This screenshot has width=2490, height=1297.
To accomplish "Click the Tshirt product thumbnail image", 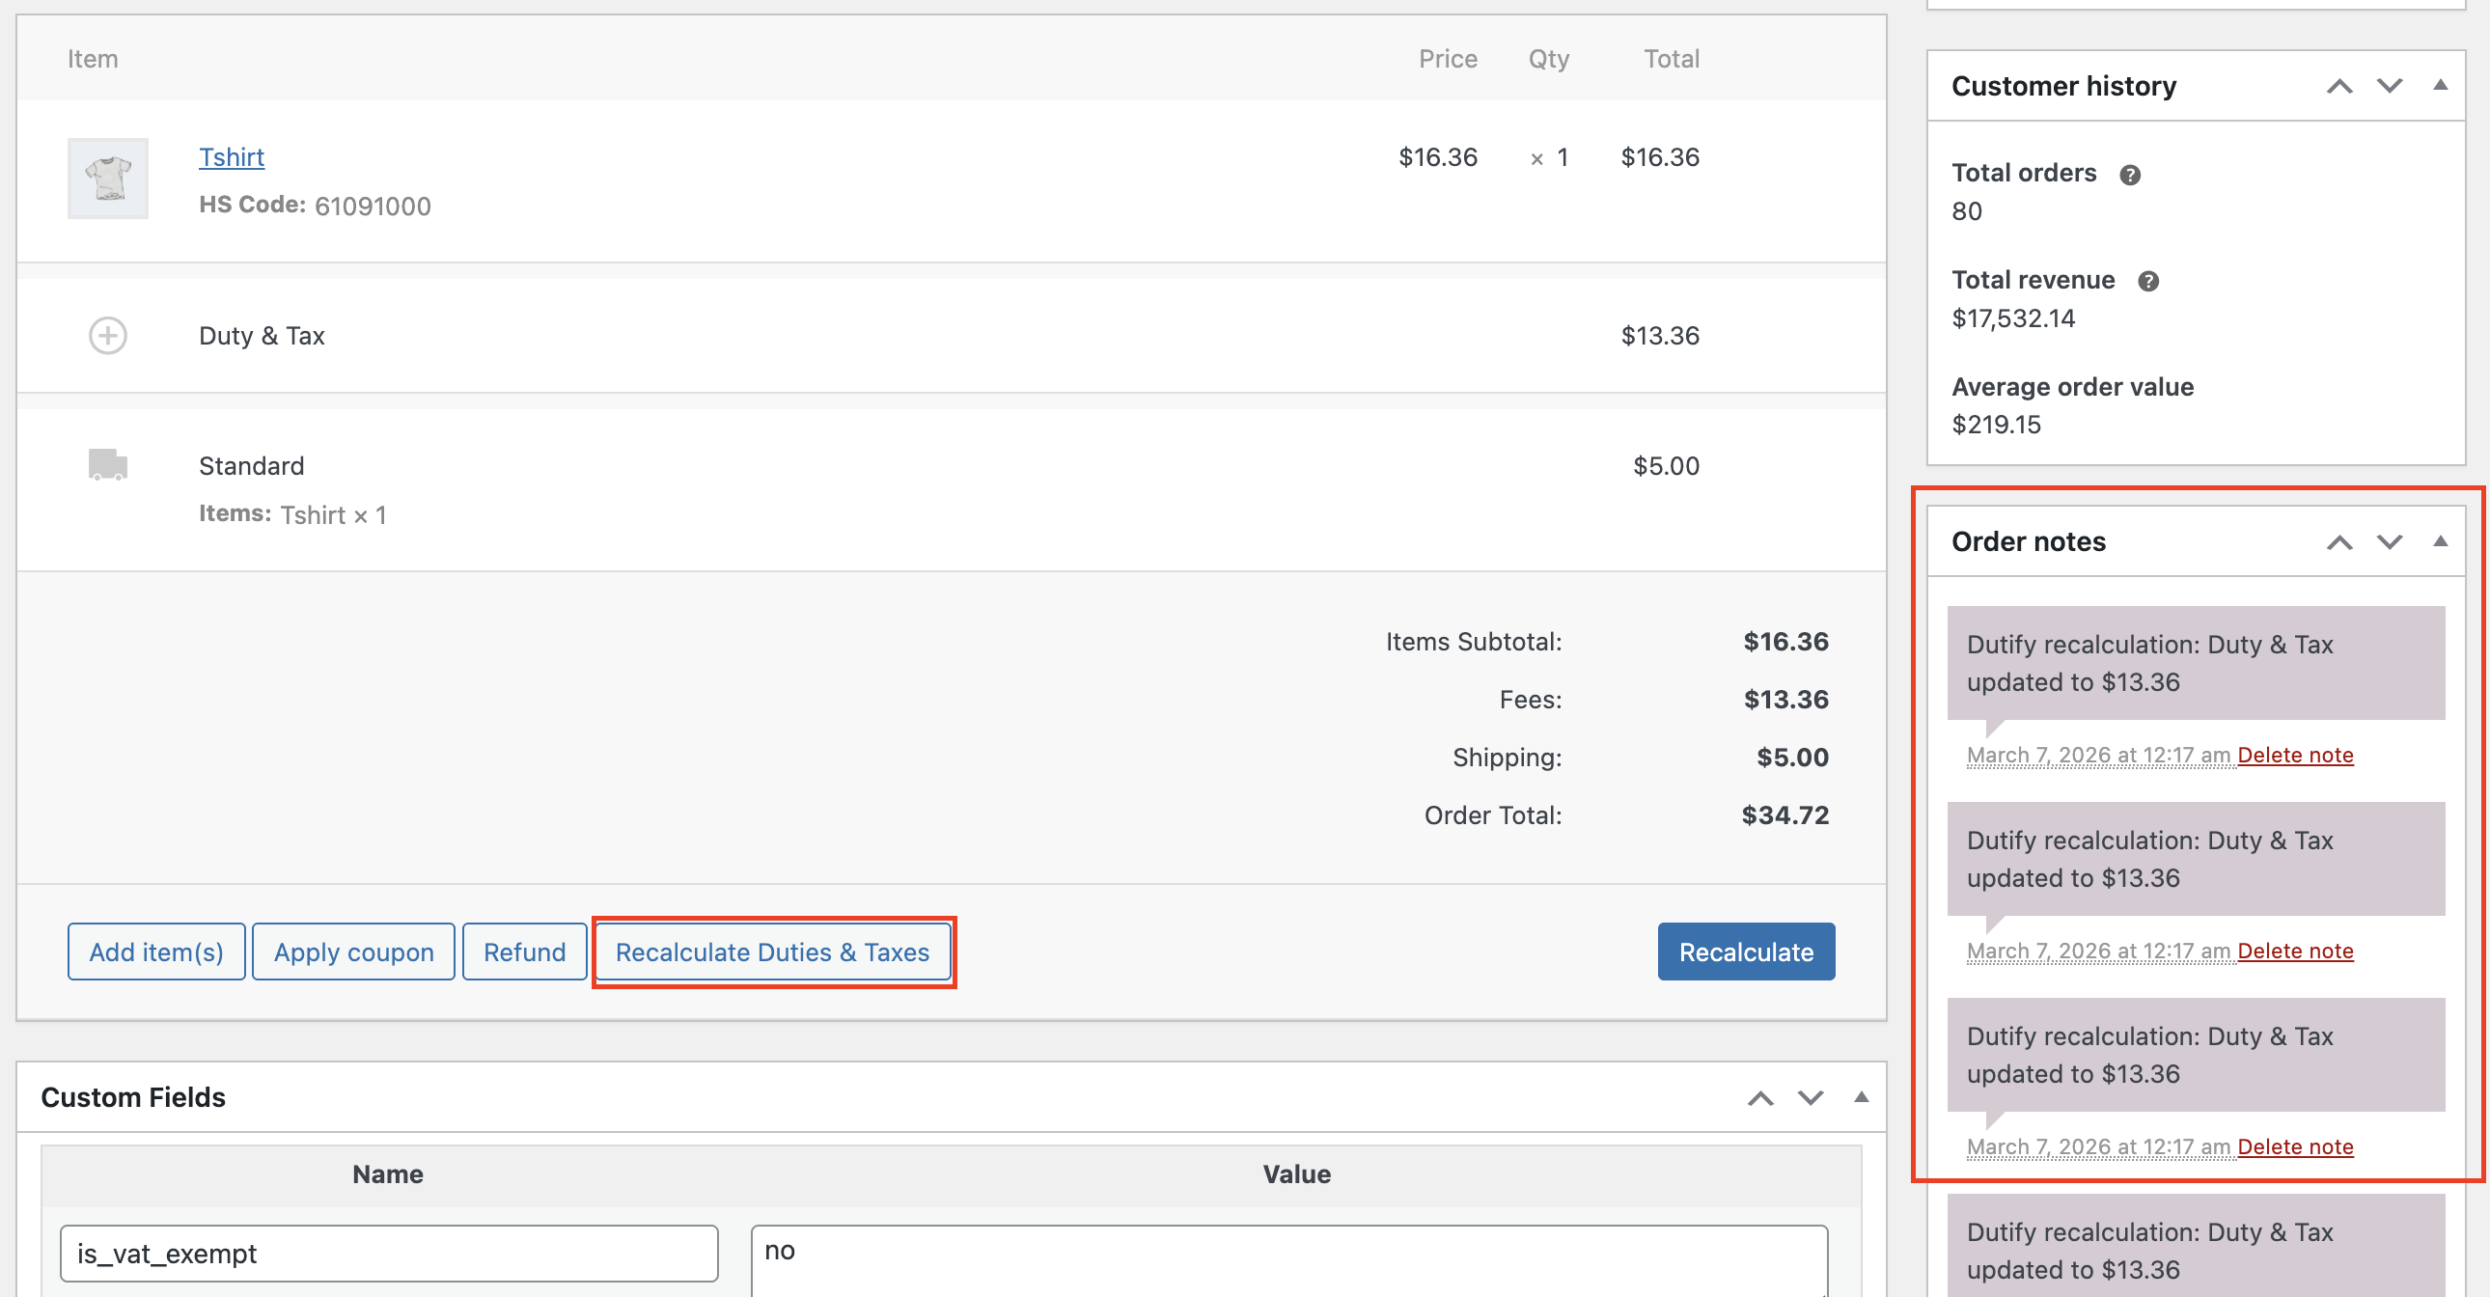I will tap(107, 179).
